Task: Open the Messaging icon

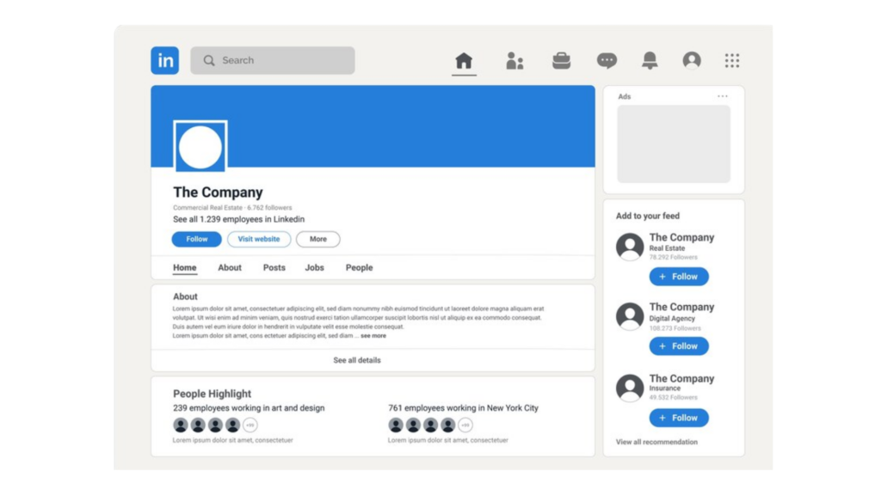Action: pos(607,59)
